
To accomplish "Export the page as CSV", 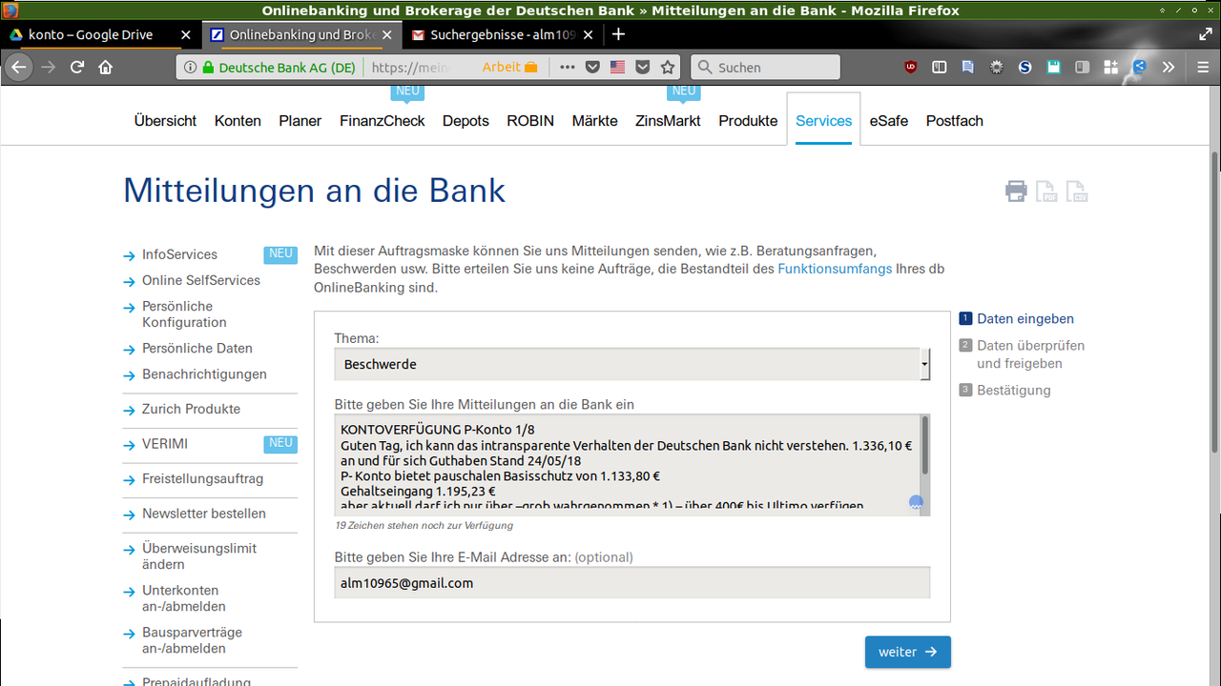I will pos(1077,192).
